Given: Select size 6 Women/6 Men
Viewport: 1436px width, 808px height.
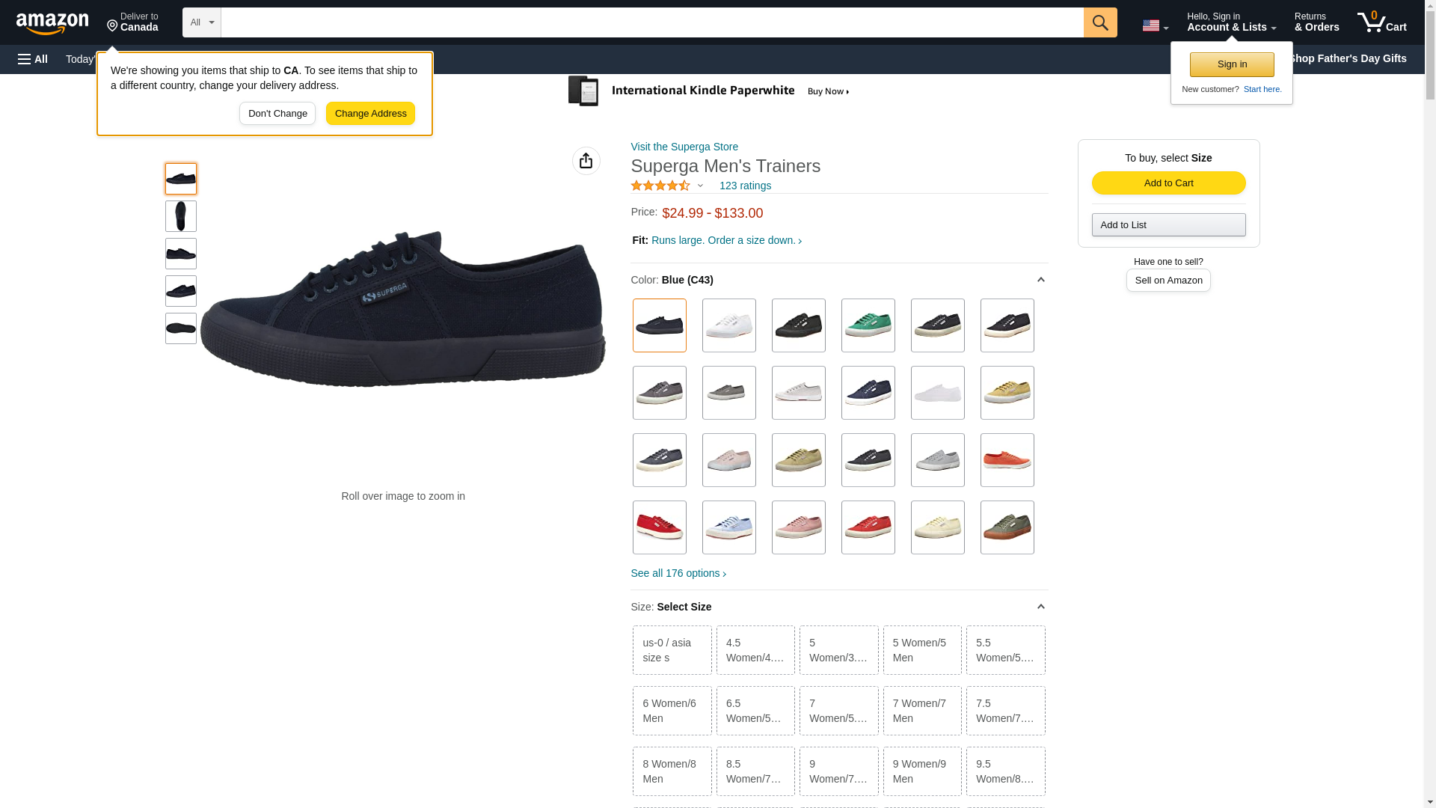Looking at the screenshot, I should tap(672, 711).
